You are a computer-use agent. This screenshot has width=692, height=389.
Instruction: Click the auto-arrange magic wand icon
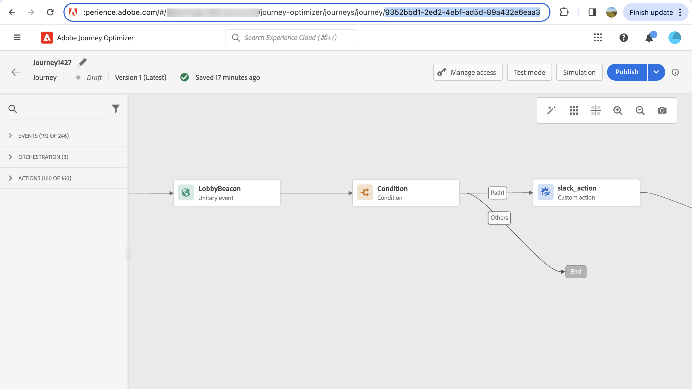[x=552, y=110]
